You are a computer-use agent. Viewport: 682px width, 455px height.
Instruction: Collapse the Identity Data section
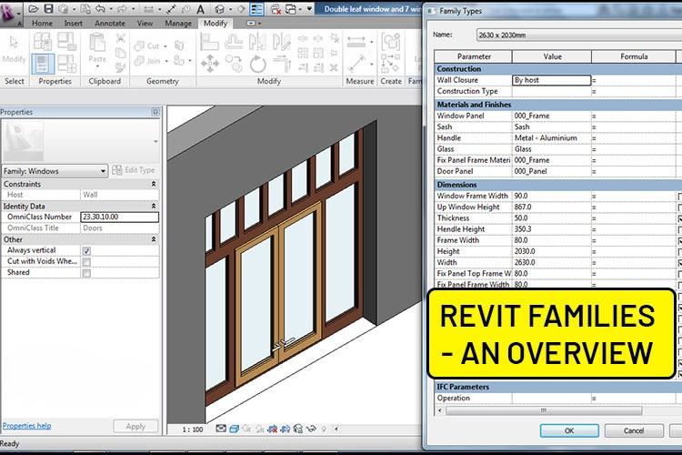pos(154,206)
